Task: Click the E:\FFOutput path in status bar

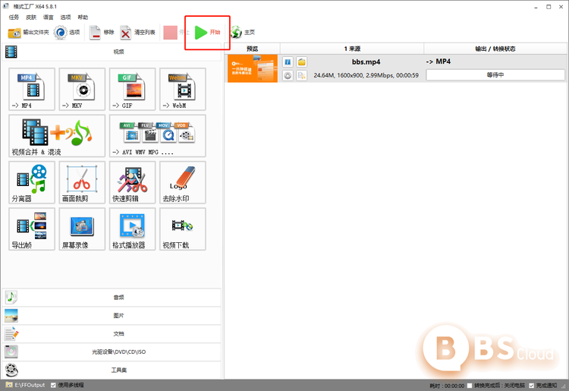Action: point(30,385)
